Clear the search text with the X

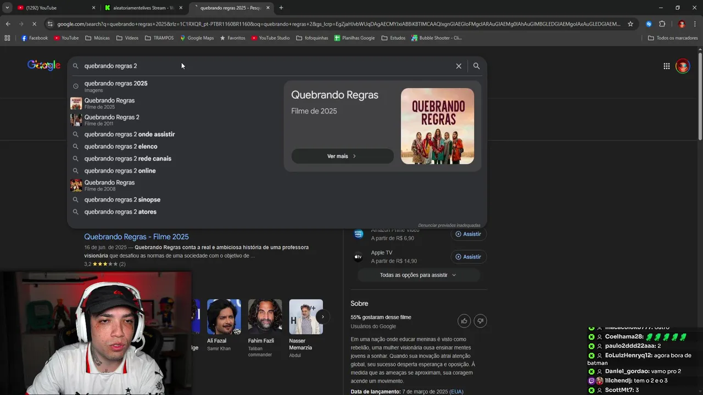[459, 66]
